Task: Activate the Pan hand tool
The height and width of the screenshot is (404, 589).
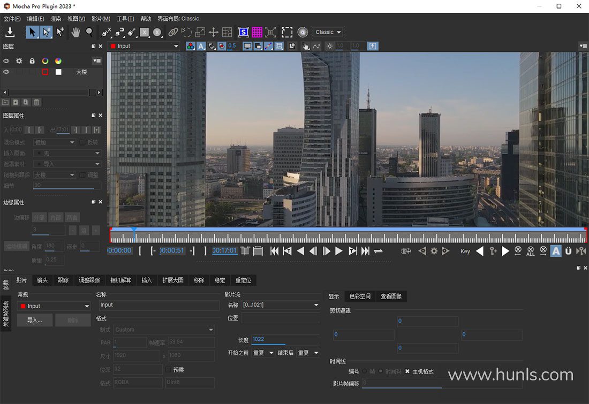Action: click(x=75, y=32)
